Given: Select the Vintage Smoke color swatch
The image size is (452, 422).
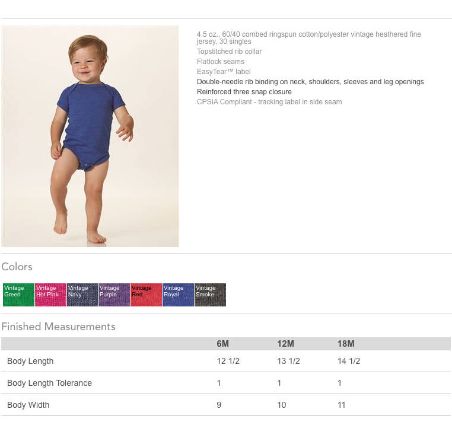Looking at the screenshot, I should pyautogui.click(x=210, y=295).
